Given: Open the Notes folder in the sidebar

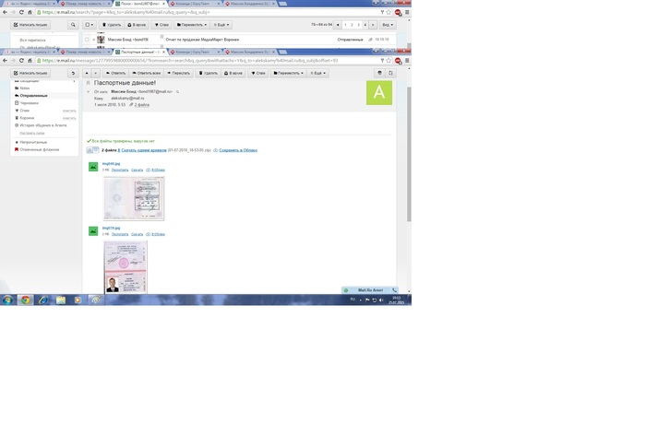Looking at the screenshot, I should tap(25, 88).
